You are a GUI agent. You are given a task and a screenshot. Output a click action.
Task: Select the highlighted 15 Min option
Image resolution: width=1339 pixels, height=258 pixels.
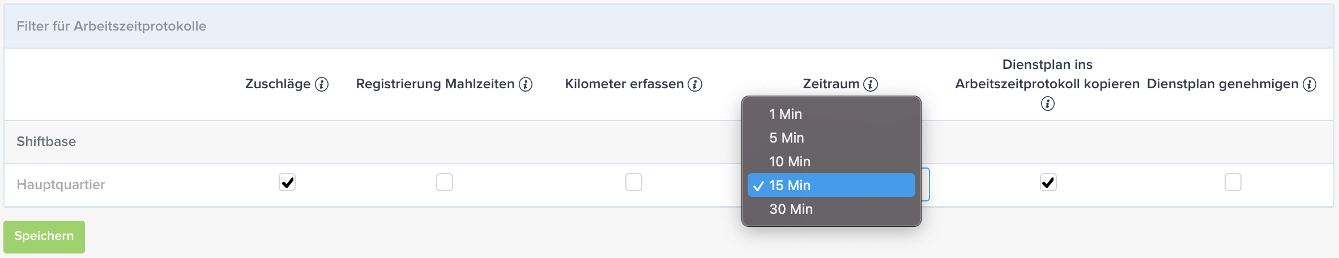831,185
